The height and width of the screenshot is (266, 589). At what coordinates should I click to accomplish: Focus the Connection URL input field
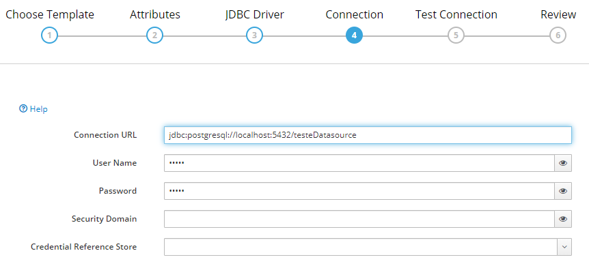pos(368,135)
